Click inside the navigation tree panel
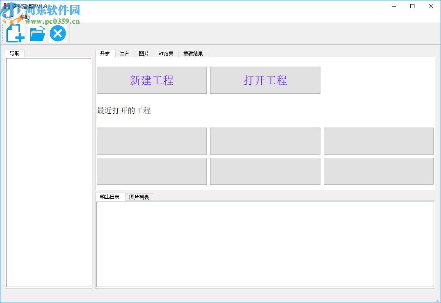This screenshot has height=303, width=441. tap(49, 173)
